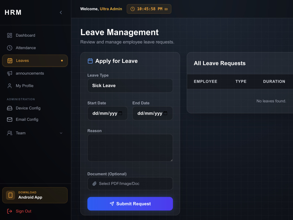The height and width of the screenshot is (220, 293).
Task: Open the Start Date calendar picker icon
Action: 120,113
